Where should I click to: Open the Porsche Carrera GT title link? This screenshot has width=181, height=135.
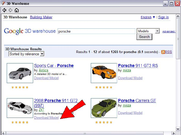tap(137, 100)
